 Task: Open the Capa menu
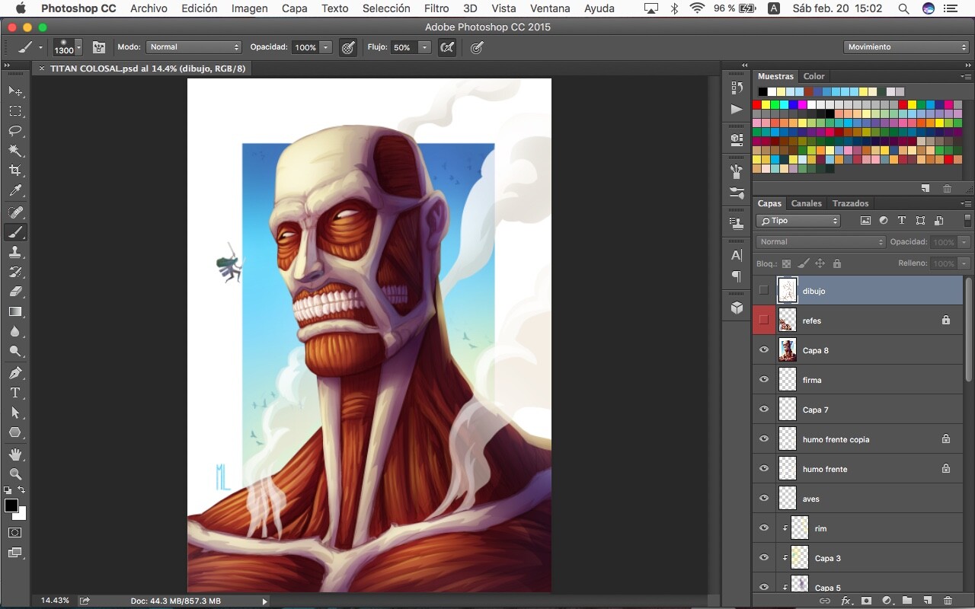295,8
